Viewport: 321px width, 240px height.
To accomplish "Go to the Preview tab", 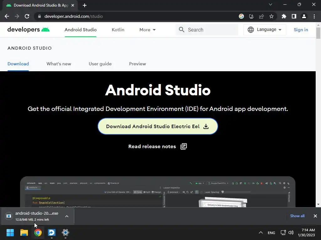I will coord(138,64).
